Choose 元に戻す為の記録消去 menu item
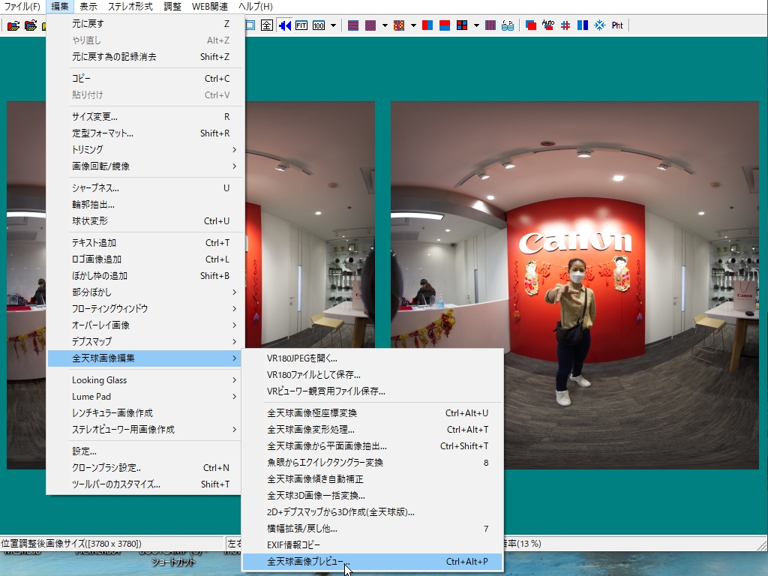 click(145, 57)
